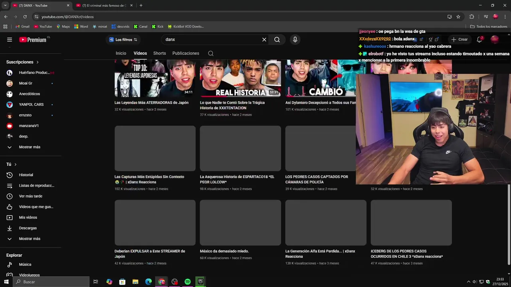The image size is (511, 287).
Task: Install app icon in address bar
Action: click(x=450, y=17)
